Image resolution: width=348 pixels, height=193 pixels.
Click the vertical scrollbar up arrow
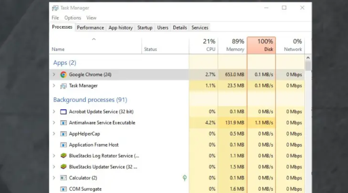coord(308,58)
